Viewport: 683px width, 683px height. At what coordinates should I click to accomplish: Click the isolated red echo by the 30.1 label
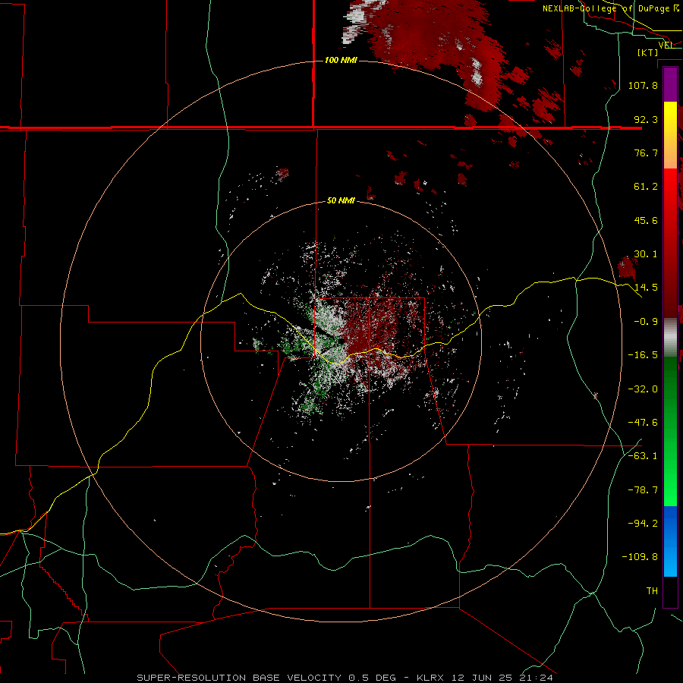coord(627,267)
